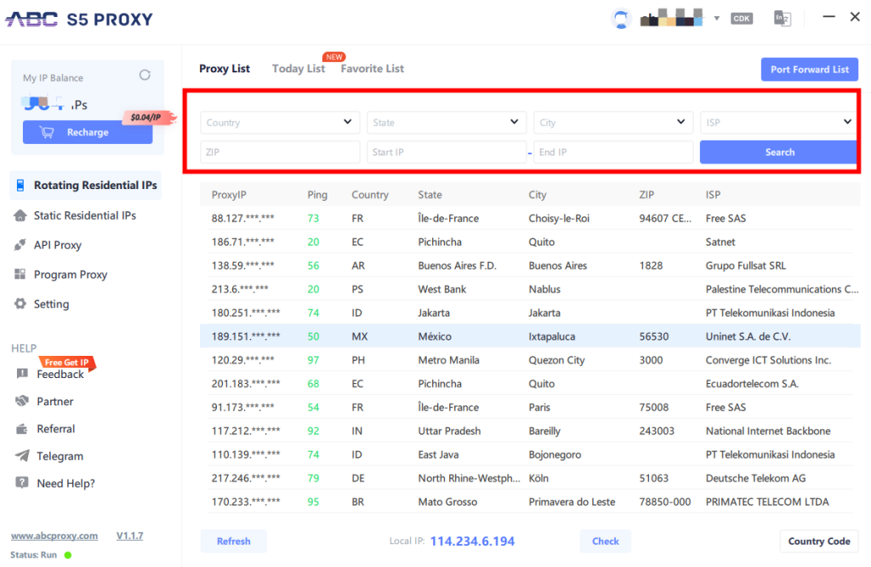The height and width of the screenshot is (567, 871).
Task: Click the Feedback flag icon
Action: [x=22, y=374]
